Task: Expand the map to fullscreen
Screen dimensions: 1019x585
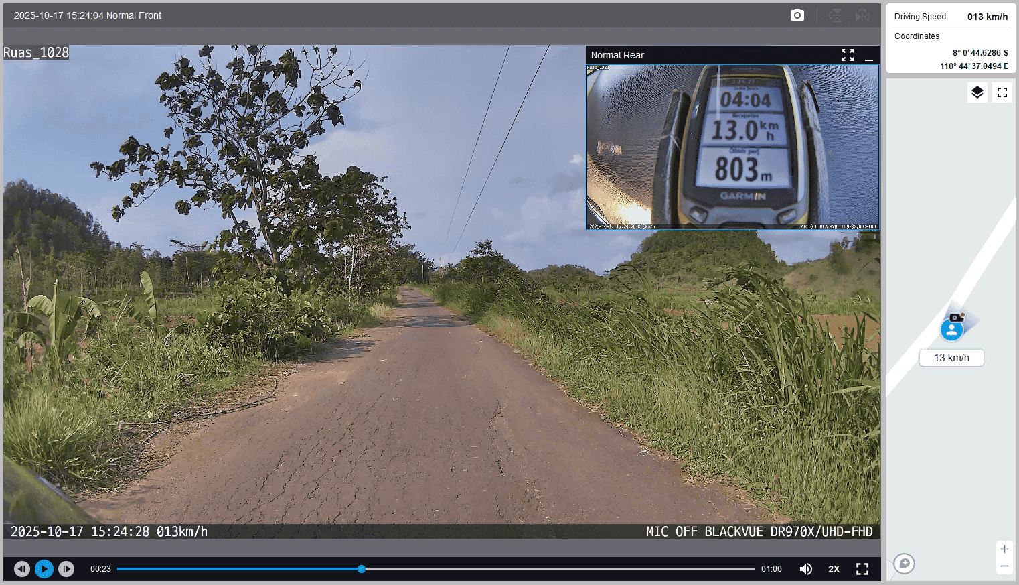Action: [x=1002, y=92]
